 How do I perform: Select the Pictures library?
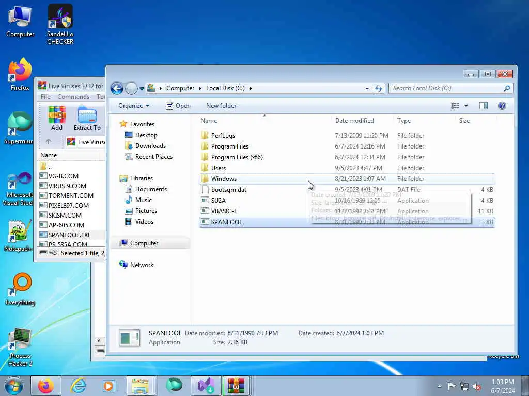click(146, 211)
